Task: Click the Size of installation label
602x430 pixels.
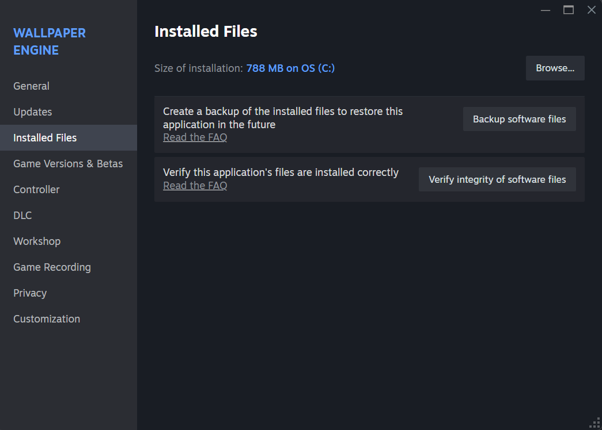Action: pos(199,68)
